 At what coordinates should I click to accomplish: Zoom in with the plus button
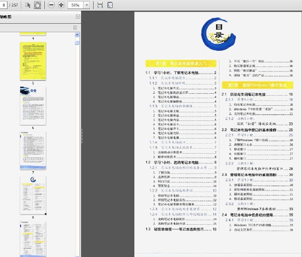click(61, 5)
